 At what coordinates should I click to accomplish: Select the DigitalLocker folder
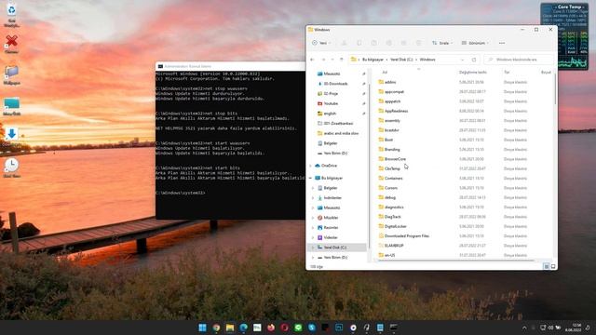click(392, 226)
